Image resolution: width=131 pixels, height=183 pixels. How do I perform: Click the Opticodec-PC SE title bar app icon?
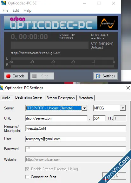(x=3, y=3)
